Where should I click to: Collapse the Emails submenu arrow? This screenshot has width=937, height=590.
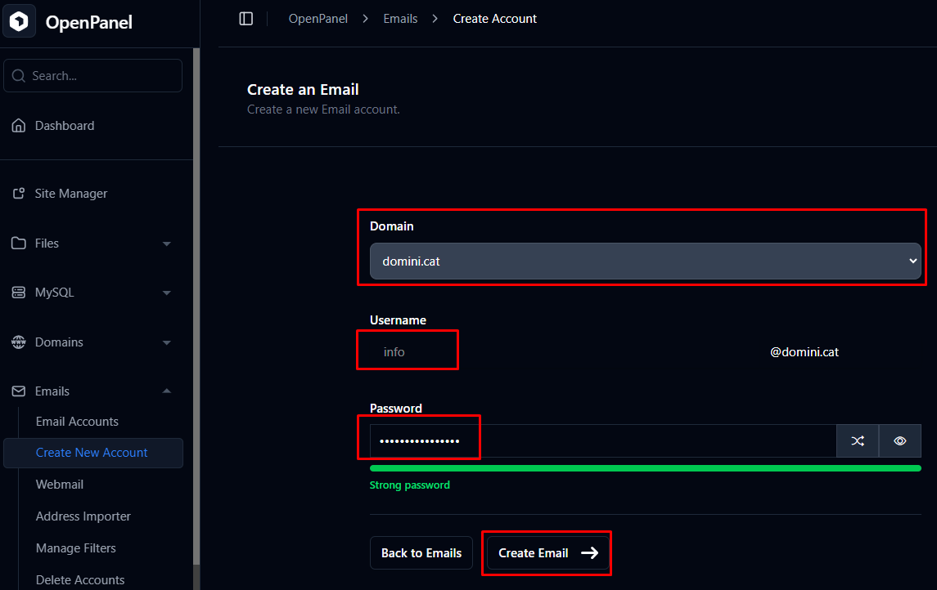[x=167, y=391]
